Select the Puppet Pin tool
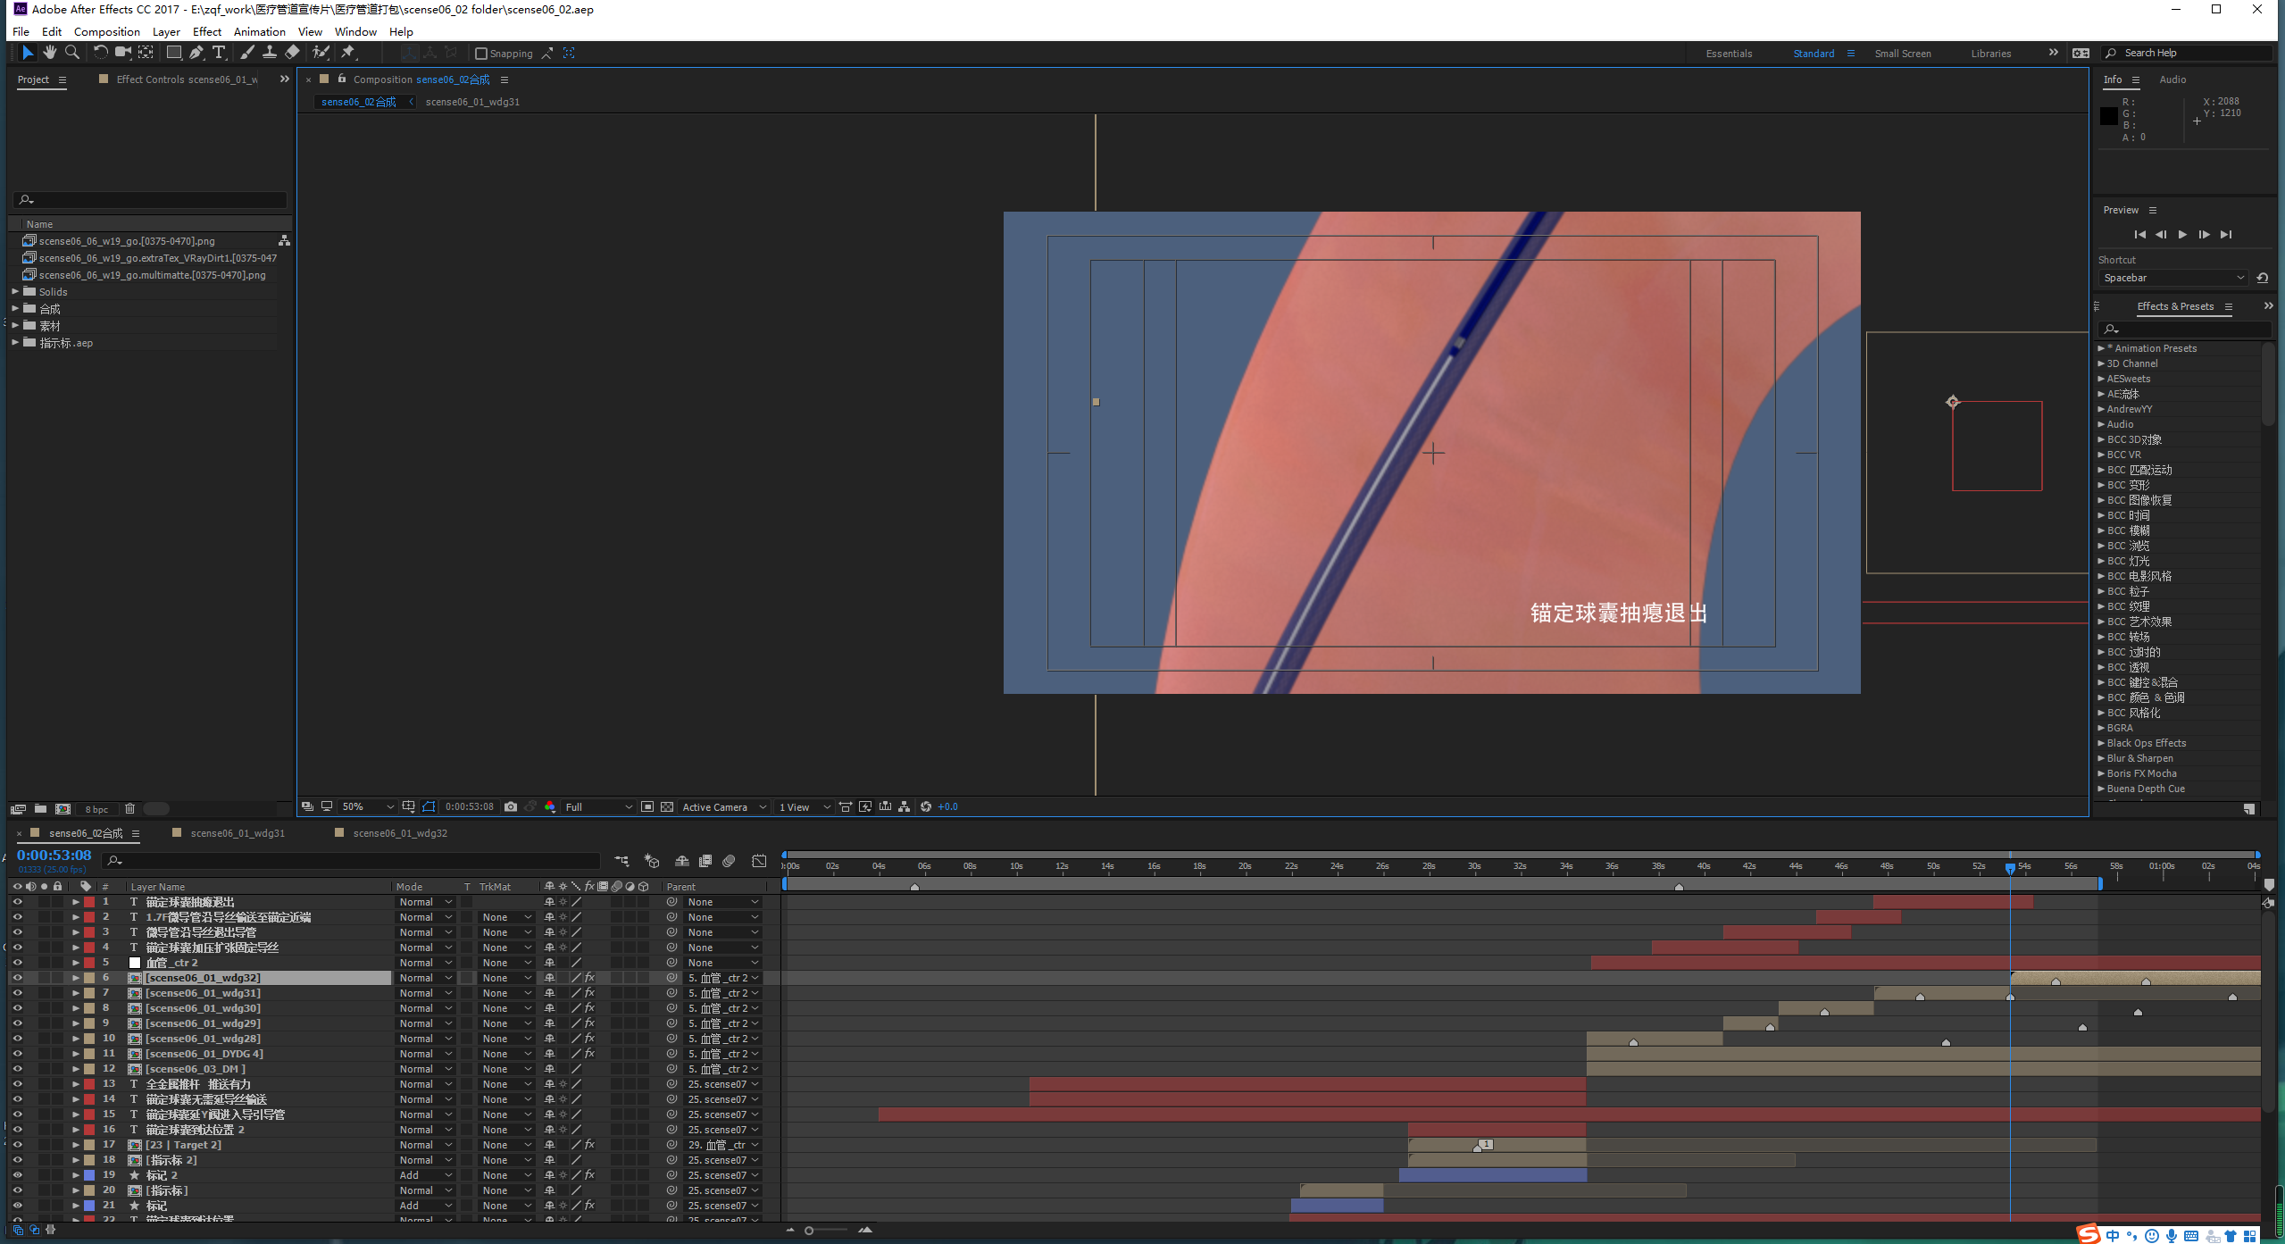 [348, 54]
